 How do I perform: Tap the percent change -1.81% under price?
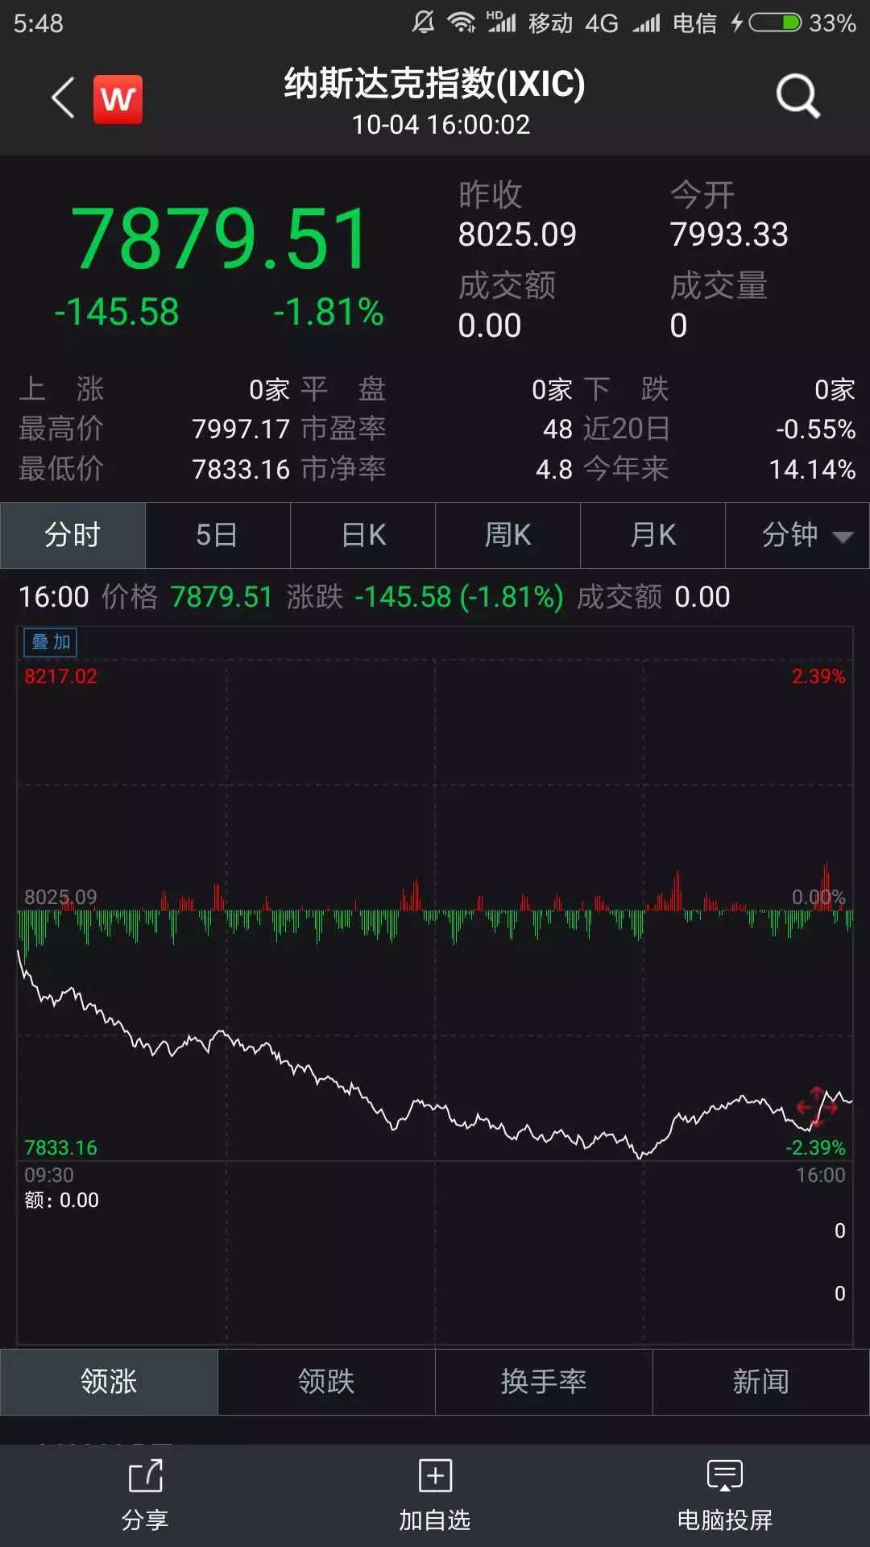(x=329, y=312)
